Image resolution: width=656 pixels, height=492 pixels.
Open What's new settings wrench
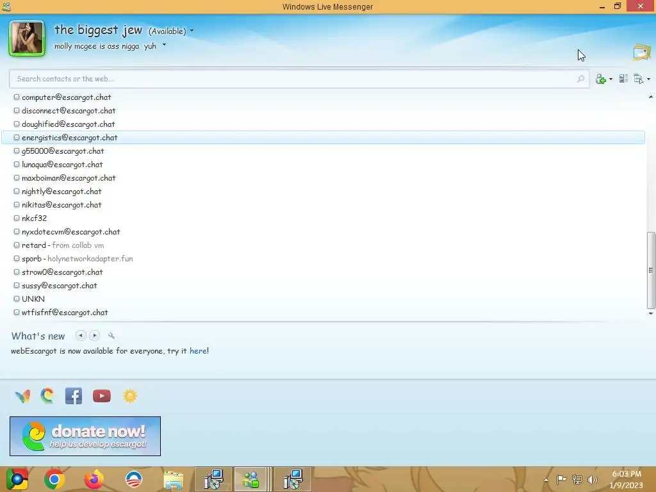[111, 336]
